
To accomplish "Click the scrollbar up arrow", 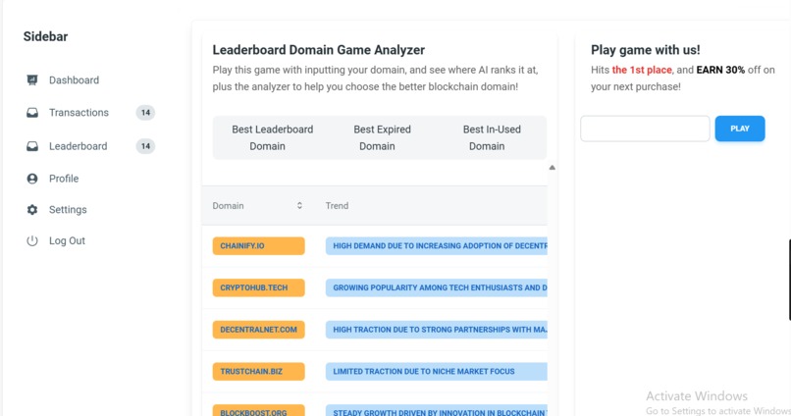I will [552, 168].
